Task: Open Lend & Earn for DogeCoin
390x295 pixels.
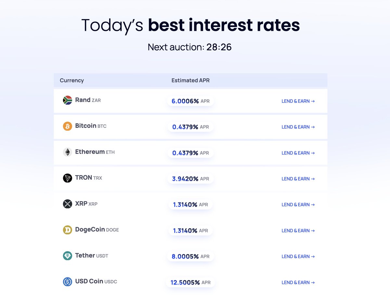Action: coord(298,231)
